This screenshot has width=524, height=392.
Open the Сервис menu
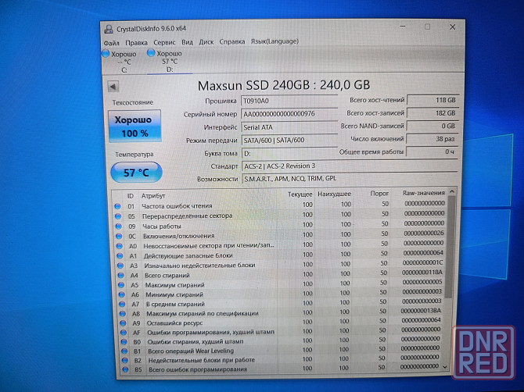point(164,42)
